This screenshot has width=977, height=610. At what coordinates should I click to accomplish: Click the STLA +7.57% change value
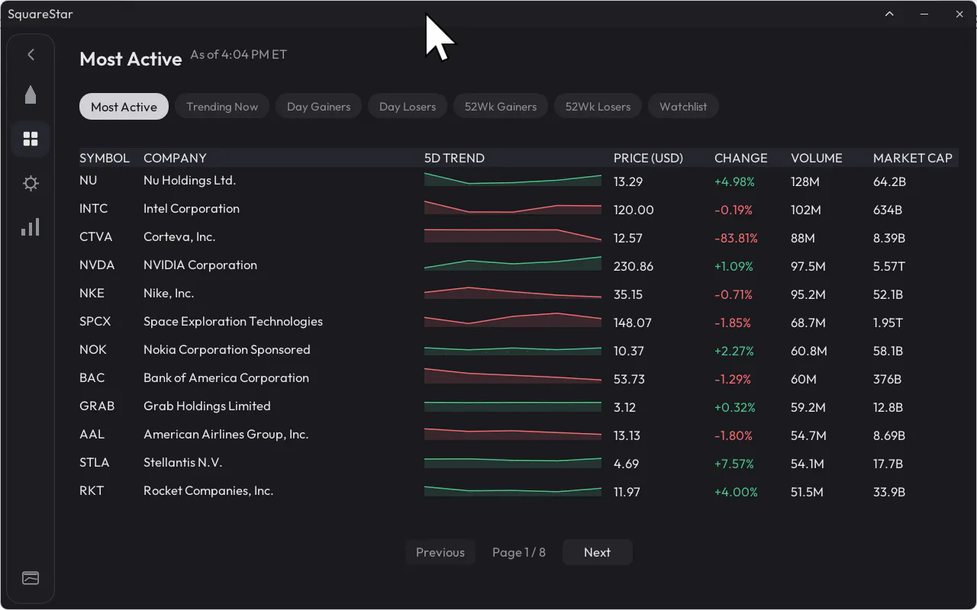click(734, 464)
